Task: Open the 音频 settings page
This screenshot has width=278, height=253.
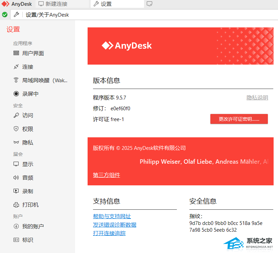Action: click(x=28, y=178)
